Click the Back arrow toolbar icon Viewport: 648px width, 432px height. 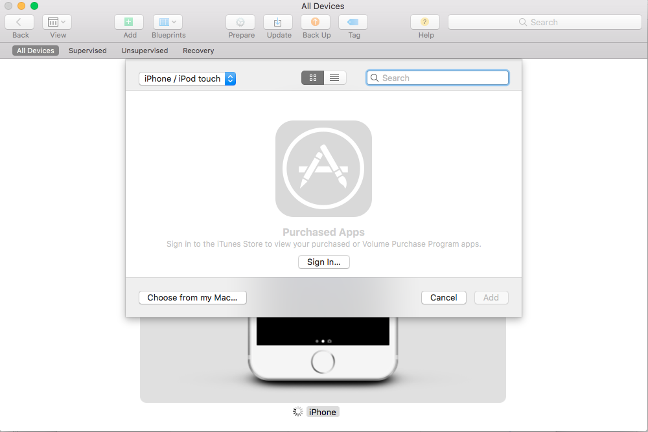click(x=19, y=22)
